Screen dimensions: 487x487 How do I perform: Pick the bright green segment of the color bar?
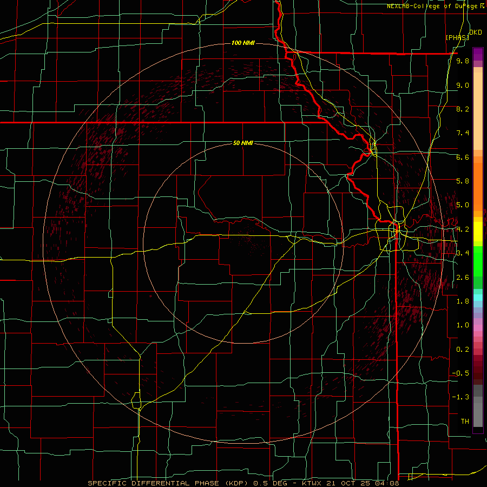[x=478, y=261]
